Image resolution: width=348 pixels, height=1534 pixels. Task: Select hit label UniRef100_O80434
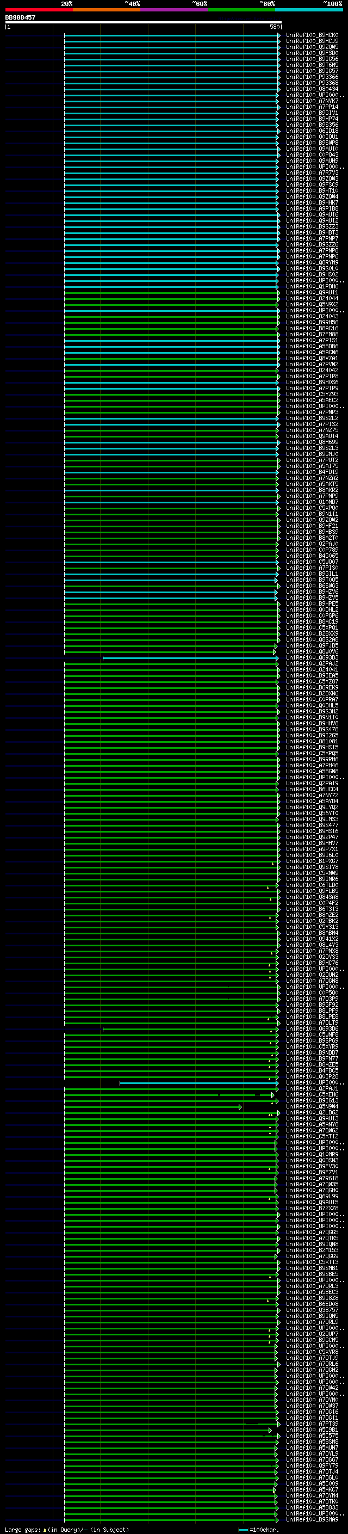tap(312, 89)
